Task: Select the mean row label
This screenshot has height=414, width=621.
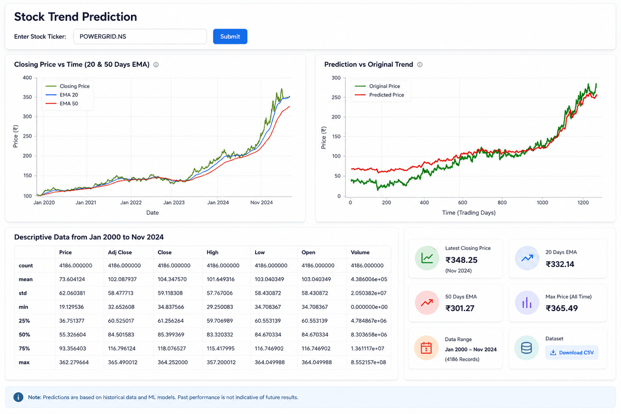Action: (26, 279)
